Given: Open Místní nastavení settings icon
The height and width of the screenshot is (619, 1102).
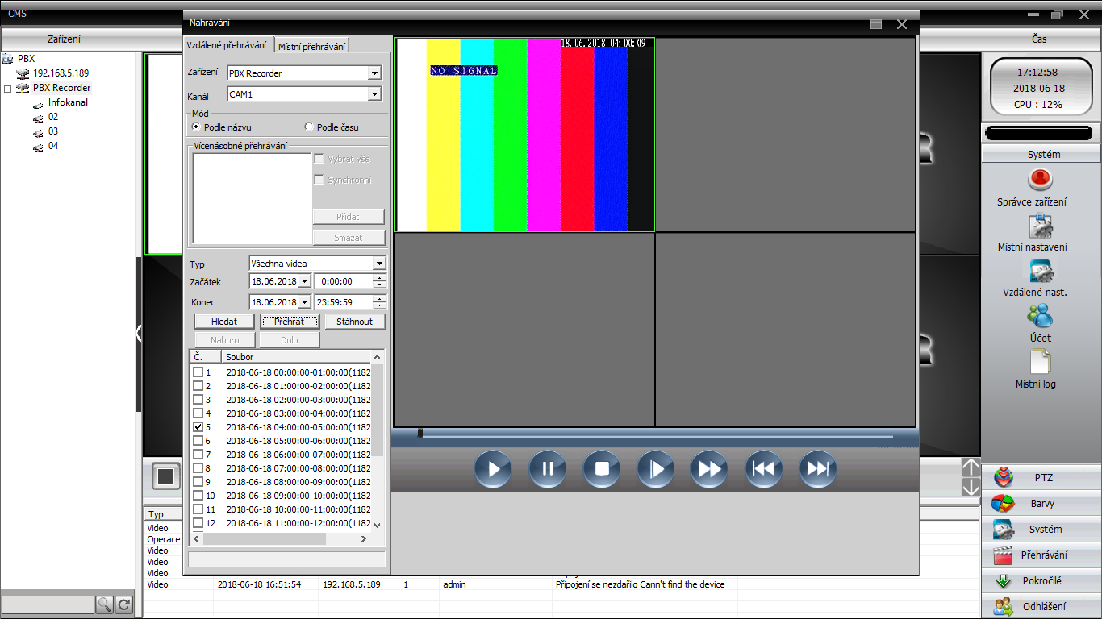Looking at the screenshot, I should tap(1041, 226).
